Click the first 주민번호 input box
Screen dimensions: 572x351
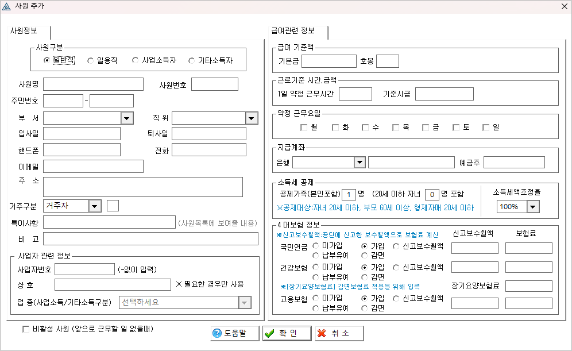coord(63,101)
